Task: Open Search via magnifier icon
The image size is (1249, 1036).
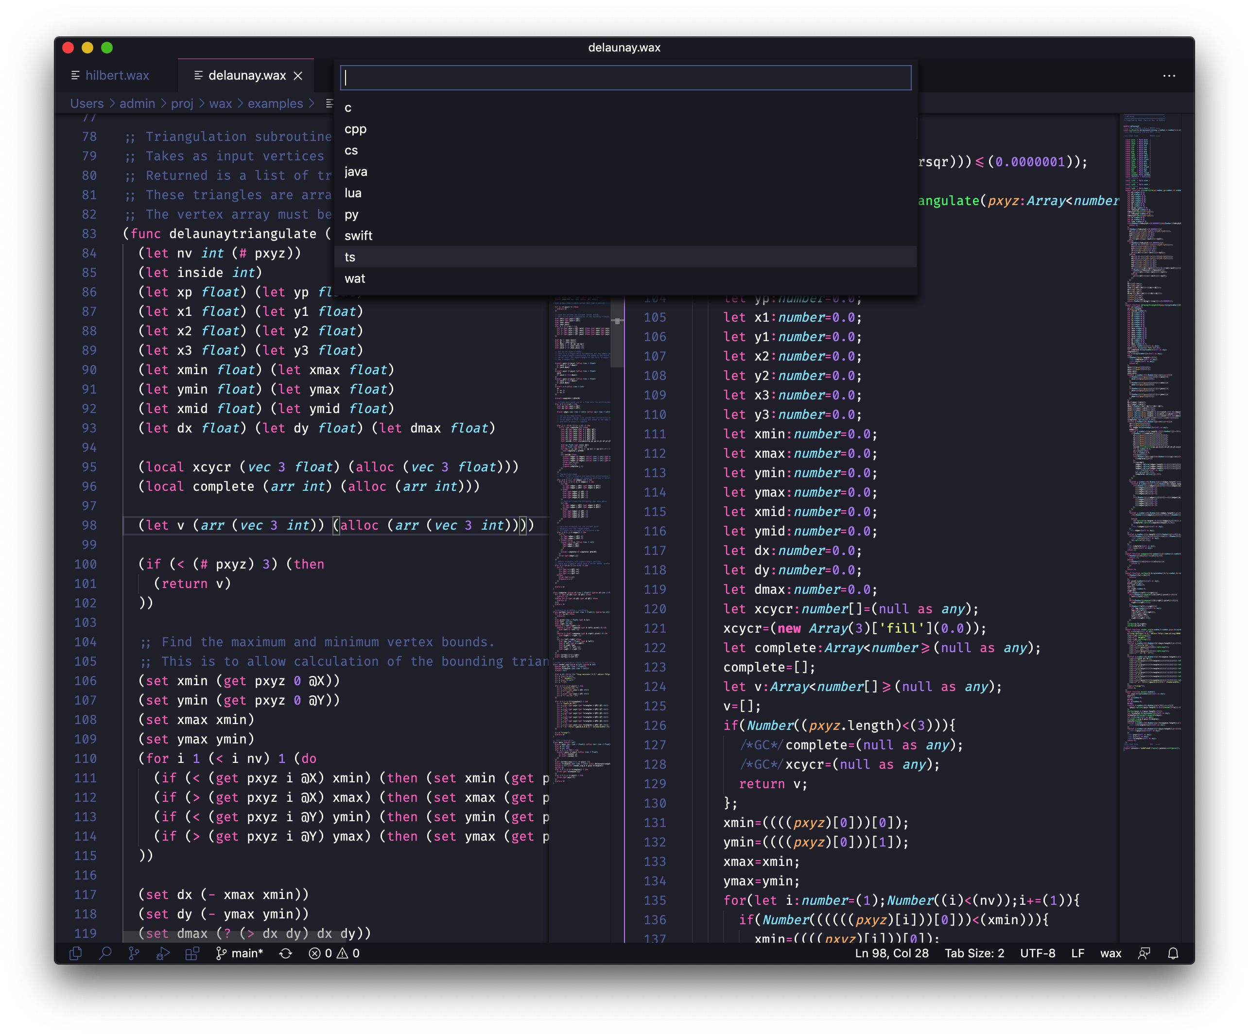Action: coord(105,953)
